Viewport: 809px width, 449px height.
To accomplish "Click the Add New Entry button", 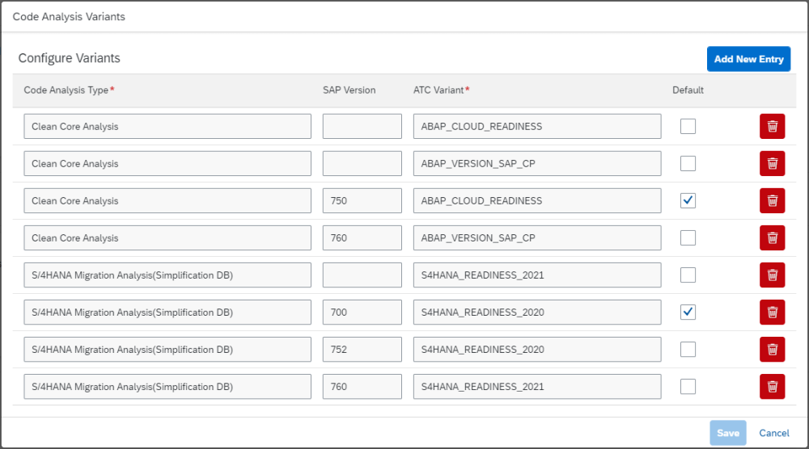I will (748, 59).
